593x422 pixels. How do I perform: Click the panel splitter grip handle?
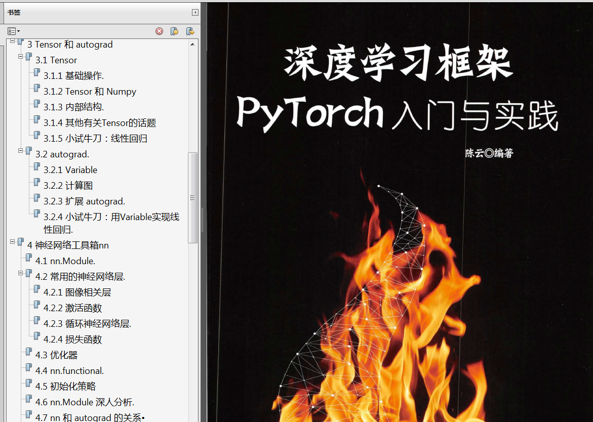(x=203, y=220)
